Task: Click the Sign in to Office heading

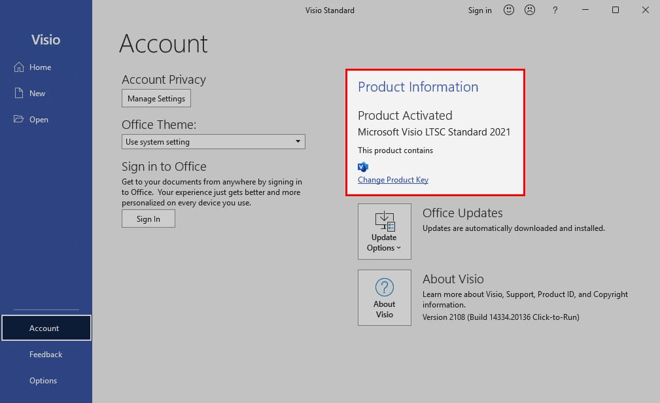Action: click(164, 167)
